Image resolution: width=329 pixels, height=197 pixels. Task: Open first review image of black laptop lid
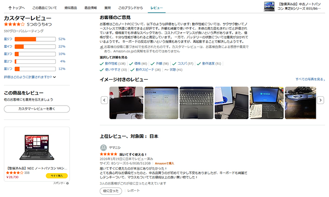point(126,103)
